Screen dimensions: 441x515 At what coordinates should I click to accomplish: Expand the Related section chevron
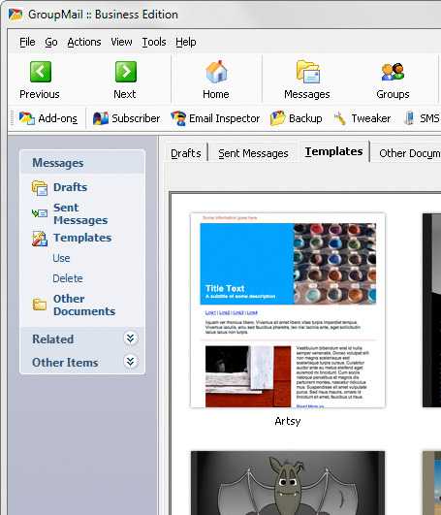click(131, 338)
